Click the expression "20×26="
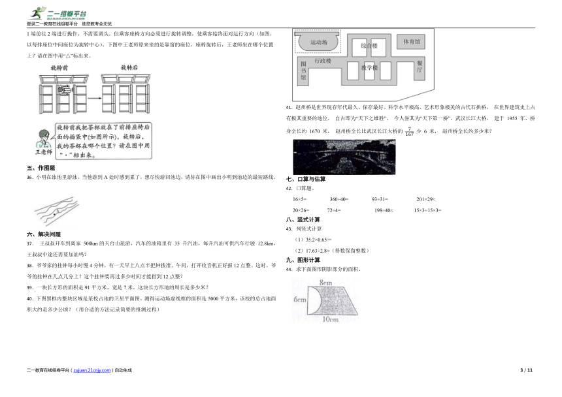Viewport: 562px width, 397px height. pos(301,210)
